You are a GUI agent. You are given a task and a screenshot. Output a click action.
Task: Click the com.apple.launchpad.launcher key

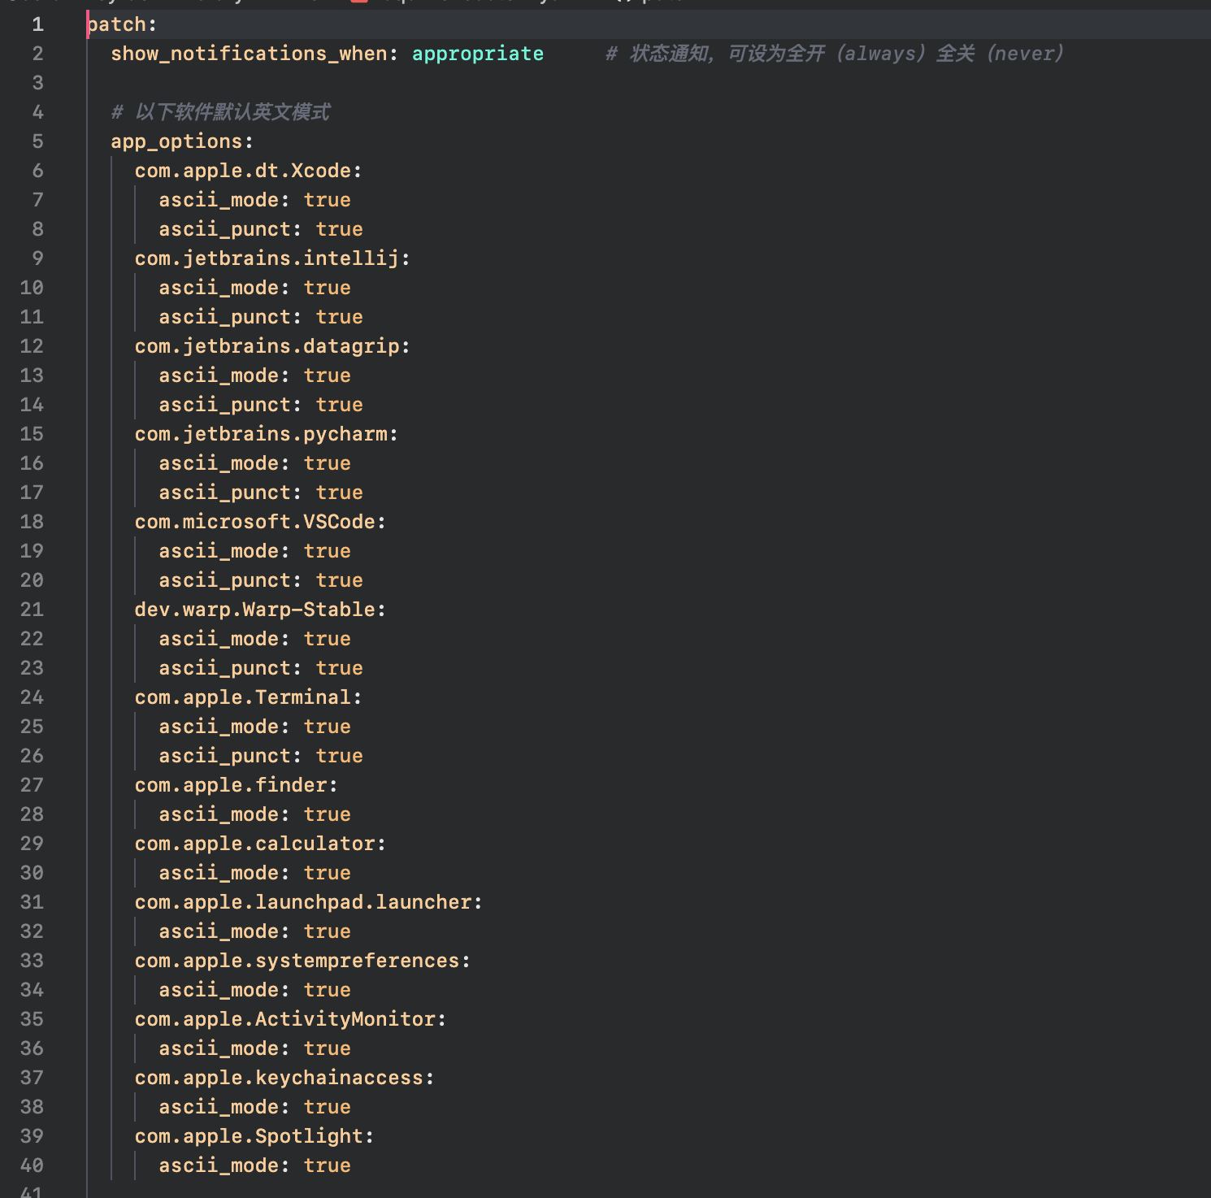[308, 902]
